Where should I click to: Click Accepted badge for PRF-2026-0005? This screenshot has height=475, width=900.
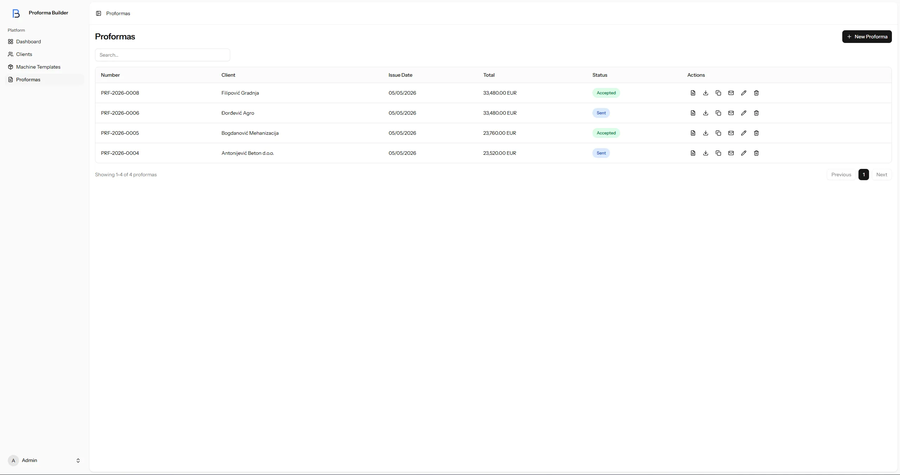tap(606, 133)
